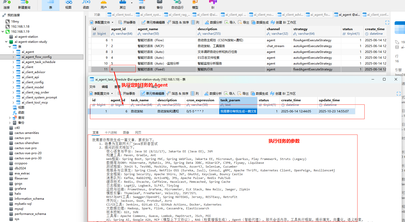Collapse the 192.168.1.19 connection node
This screenshot has height=222, width=405.
[3, 32]
